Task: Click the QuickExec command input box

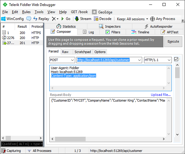Action: click(x=22, y=144)
